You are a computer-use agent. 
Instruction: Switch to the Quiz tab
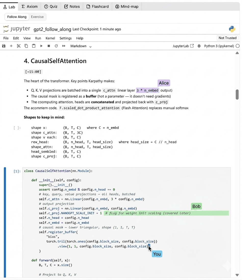click(x=51, y=7)
